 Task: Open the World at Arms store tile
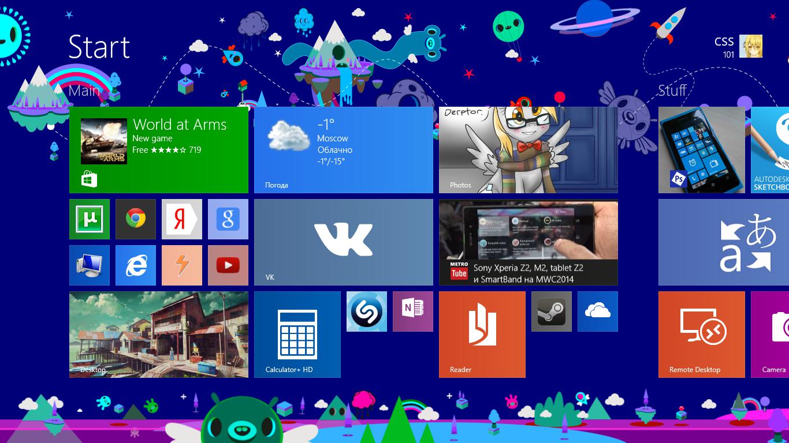(x=159, y=150)
